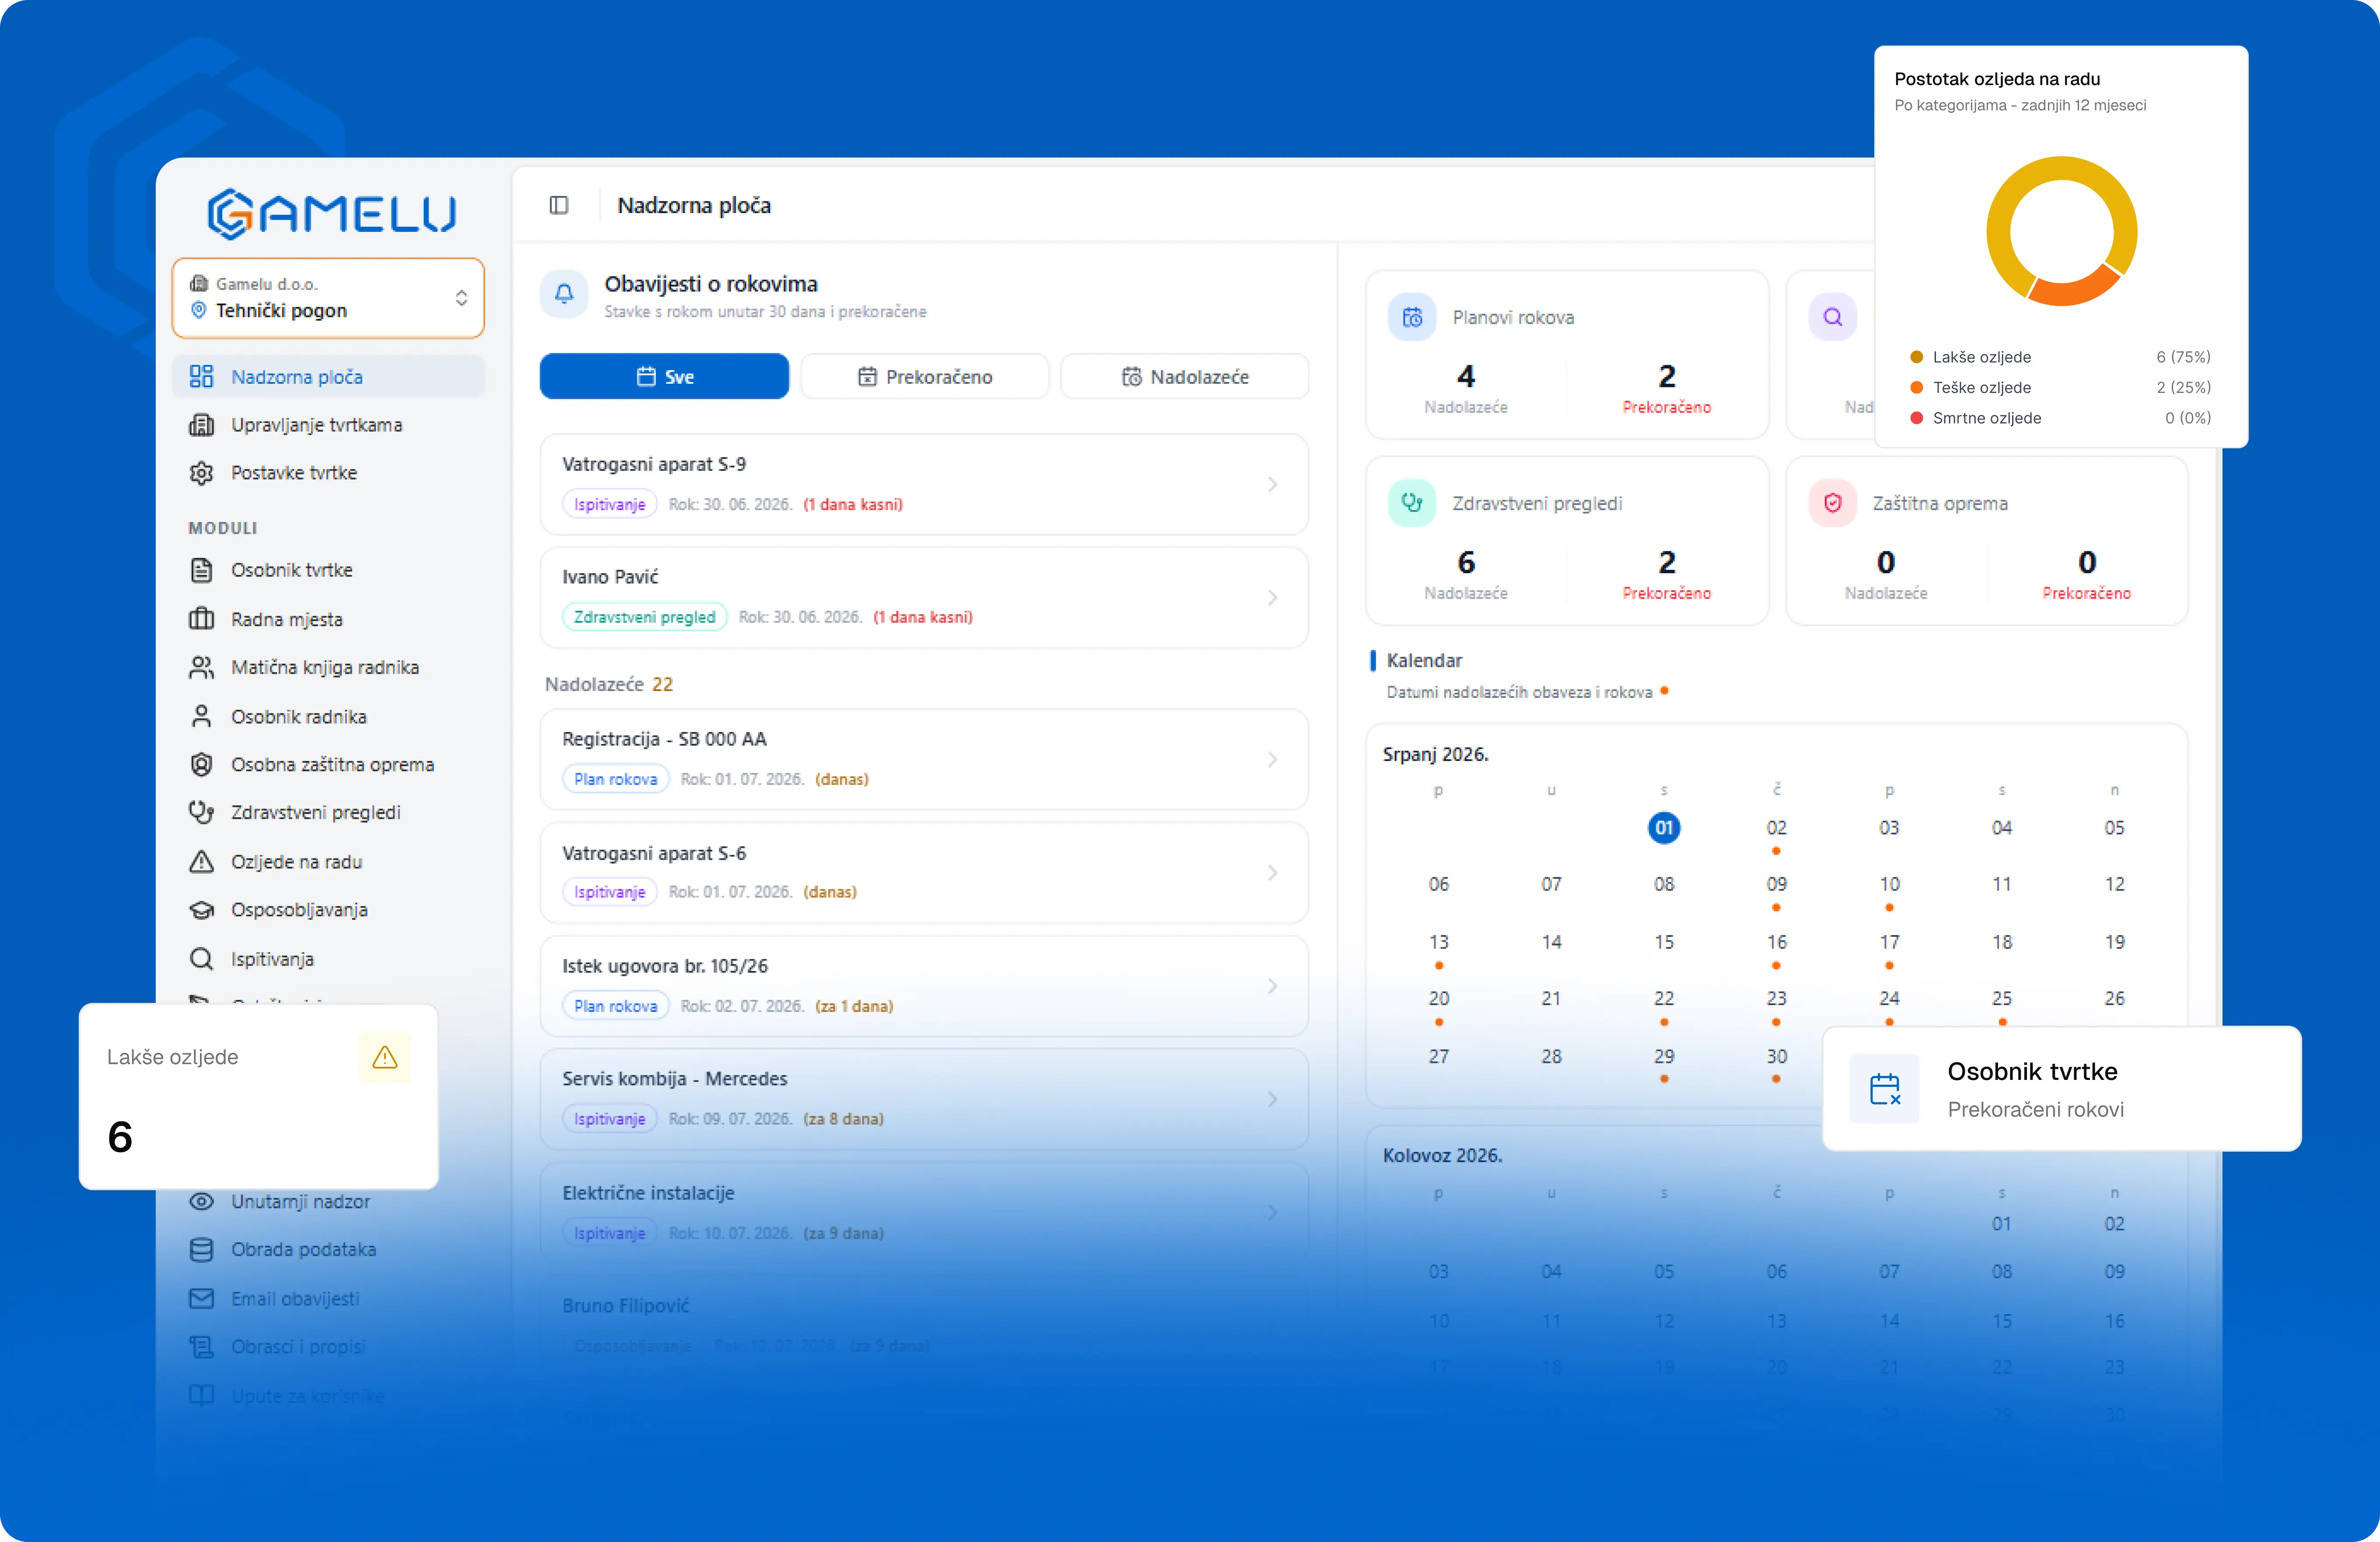Click the Postavke tvrtke gear icon
The image size is (2380, 1542).
[x=201, y=473]
